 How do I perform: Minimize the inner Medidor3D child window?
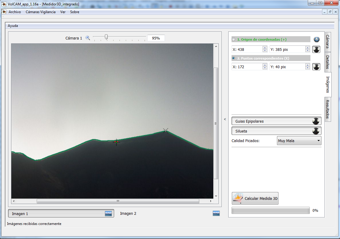(324, 12)
